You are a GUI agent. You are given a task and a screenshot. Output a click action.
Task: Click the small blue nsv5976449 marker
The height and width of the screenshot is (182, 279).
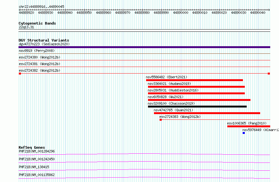coord(244,133)
